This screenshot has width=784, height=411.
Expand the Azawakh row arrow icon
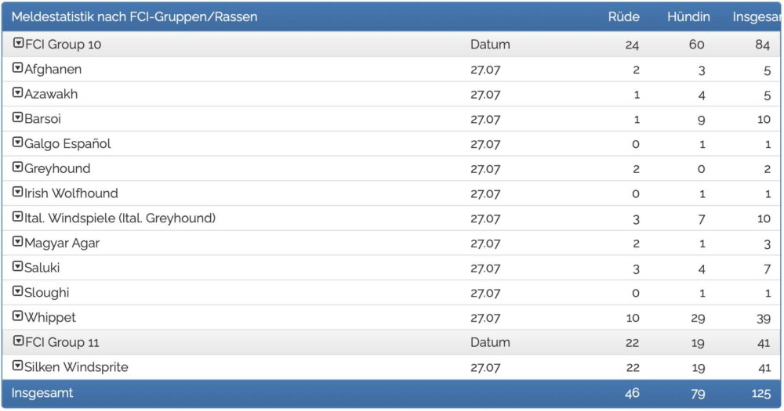click(17, 92)
